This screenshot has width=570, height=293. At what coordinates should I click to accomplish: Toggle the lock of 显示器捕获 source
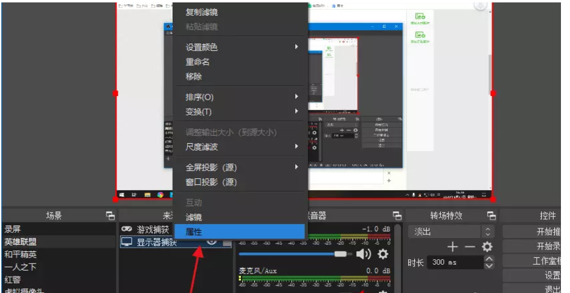pos(227,242)
